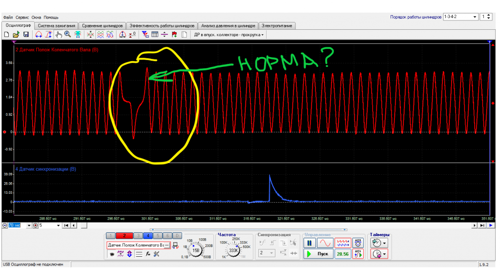Image resolution: width=500 pixels, height=269 pixels.
Task: Open the filter settings icon
Action: (x=145, y=35)
